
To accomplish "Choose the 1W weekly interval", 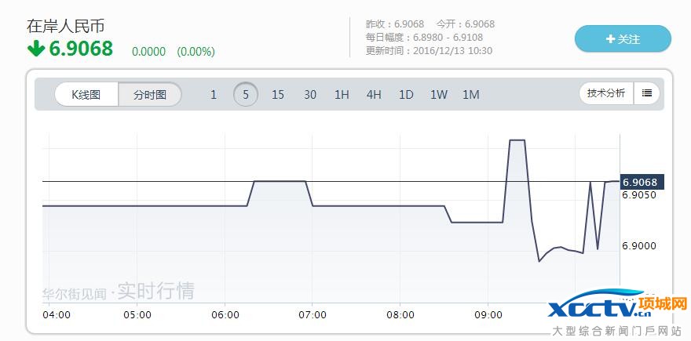I will click(x=438, y=95).
